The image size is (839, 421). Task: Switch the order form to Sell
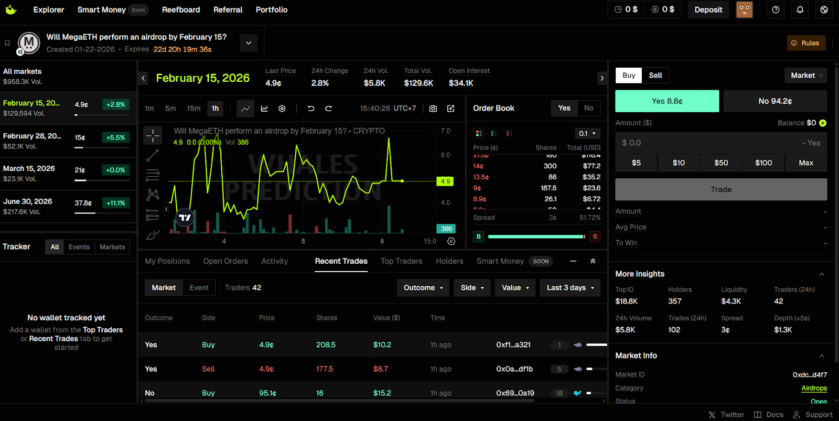point(655,75)
